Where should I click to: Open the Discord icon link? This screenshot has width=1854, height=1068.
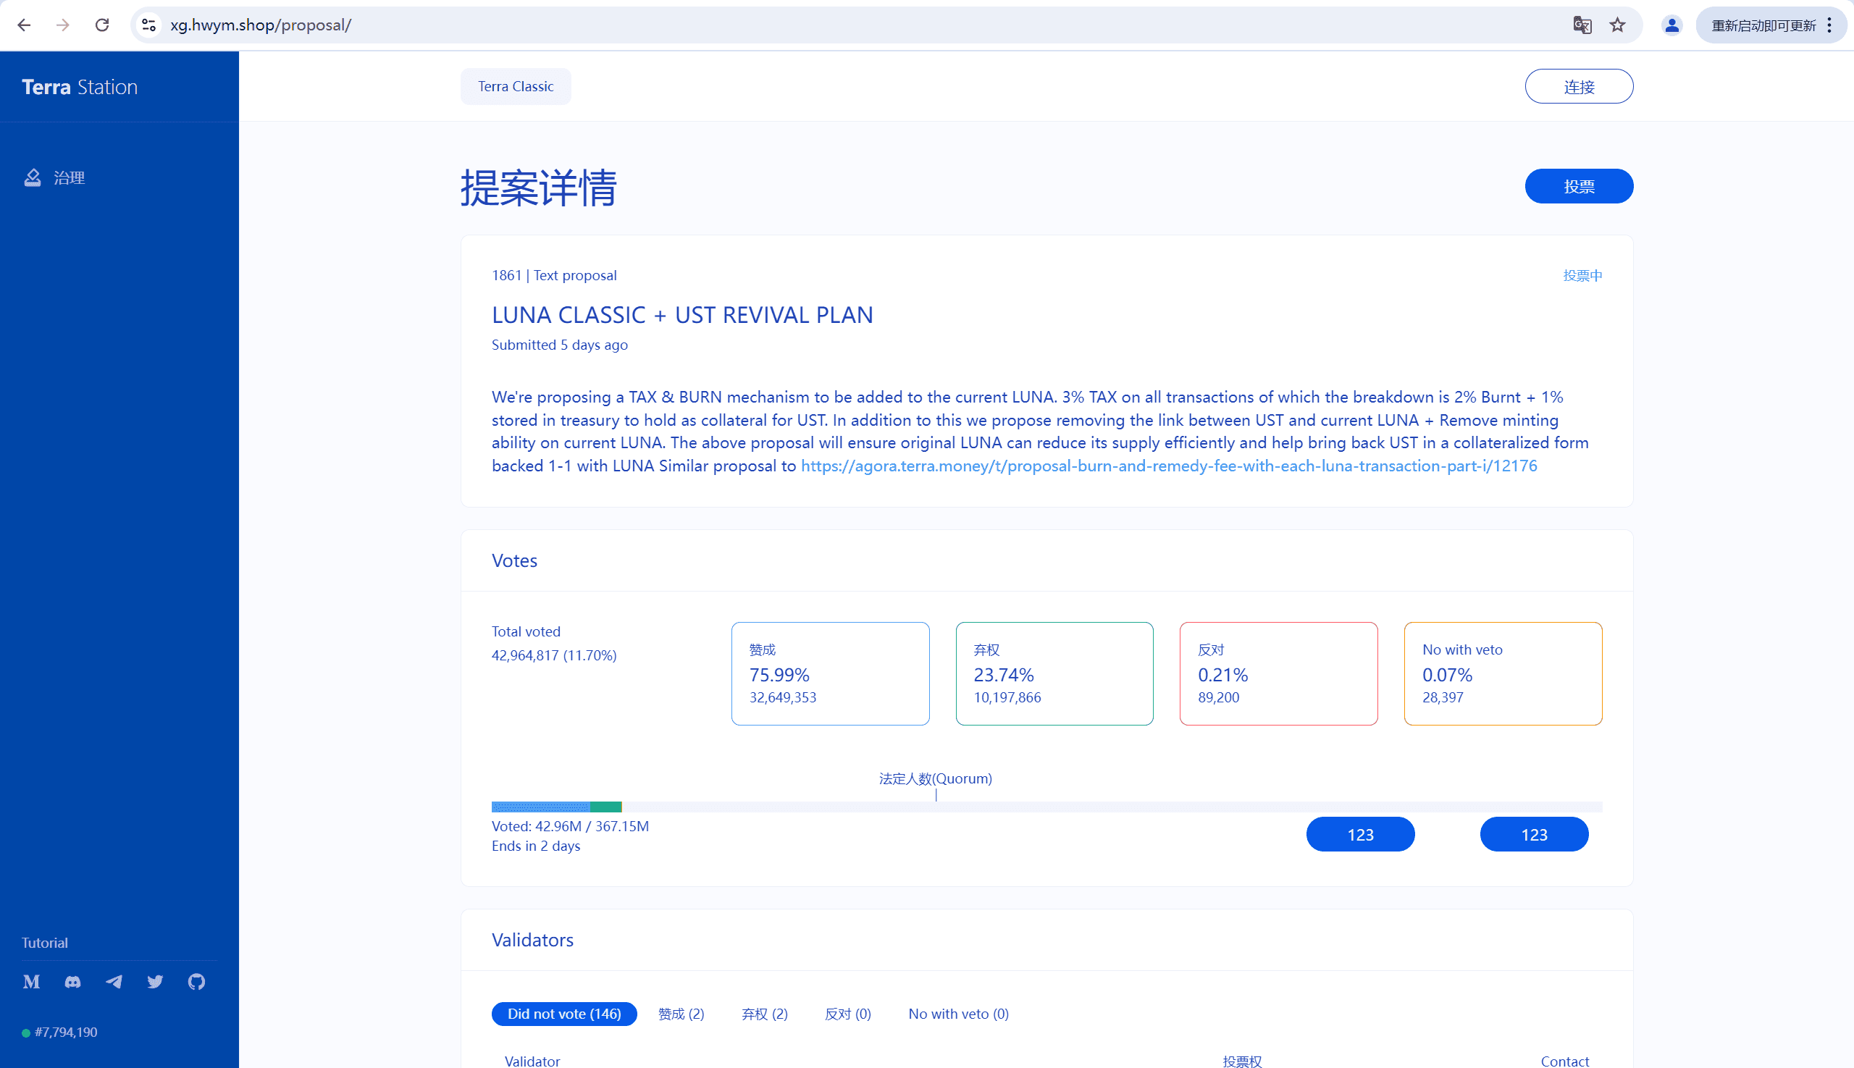(x=72, y=981)
